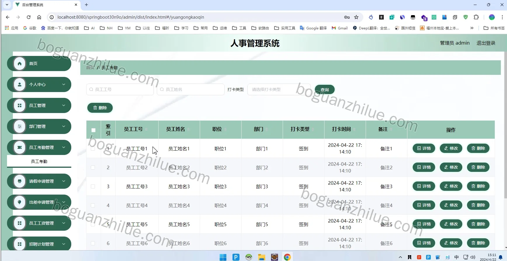Viewport: 507px width, 261px height.
Task: Click the list icon for 部门管理
Action: click(20, 126)
